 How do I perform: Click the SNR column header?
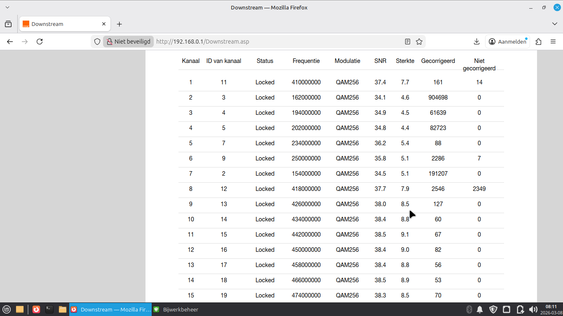[x=380, y=61]
